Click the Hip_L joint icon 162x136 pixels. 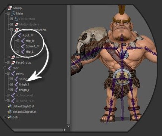point(23,52)
